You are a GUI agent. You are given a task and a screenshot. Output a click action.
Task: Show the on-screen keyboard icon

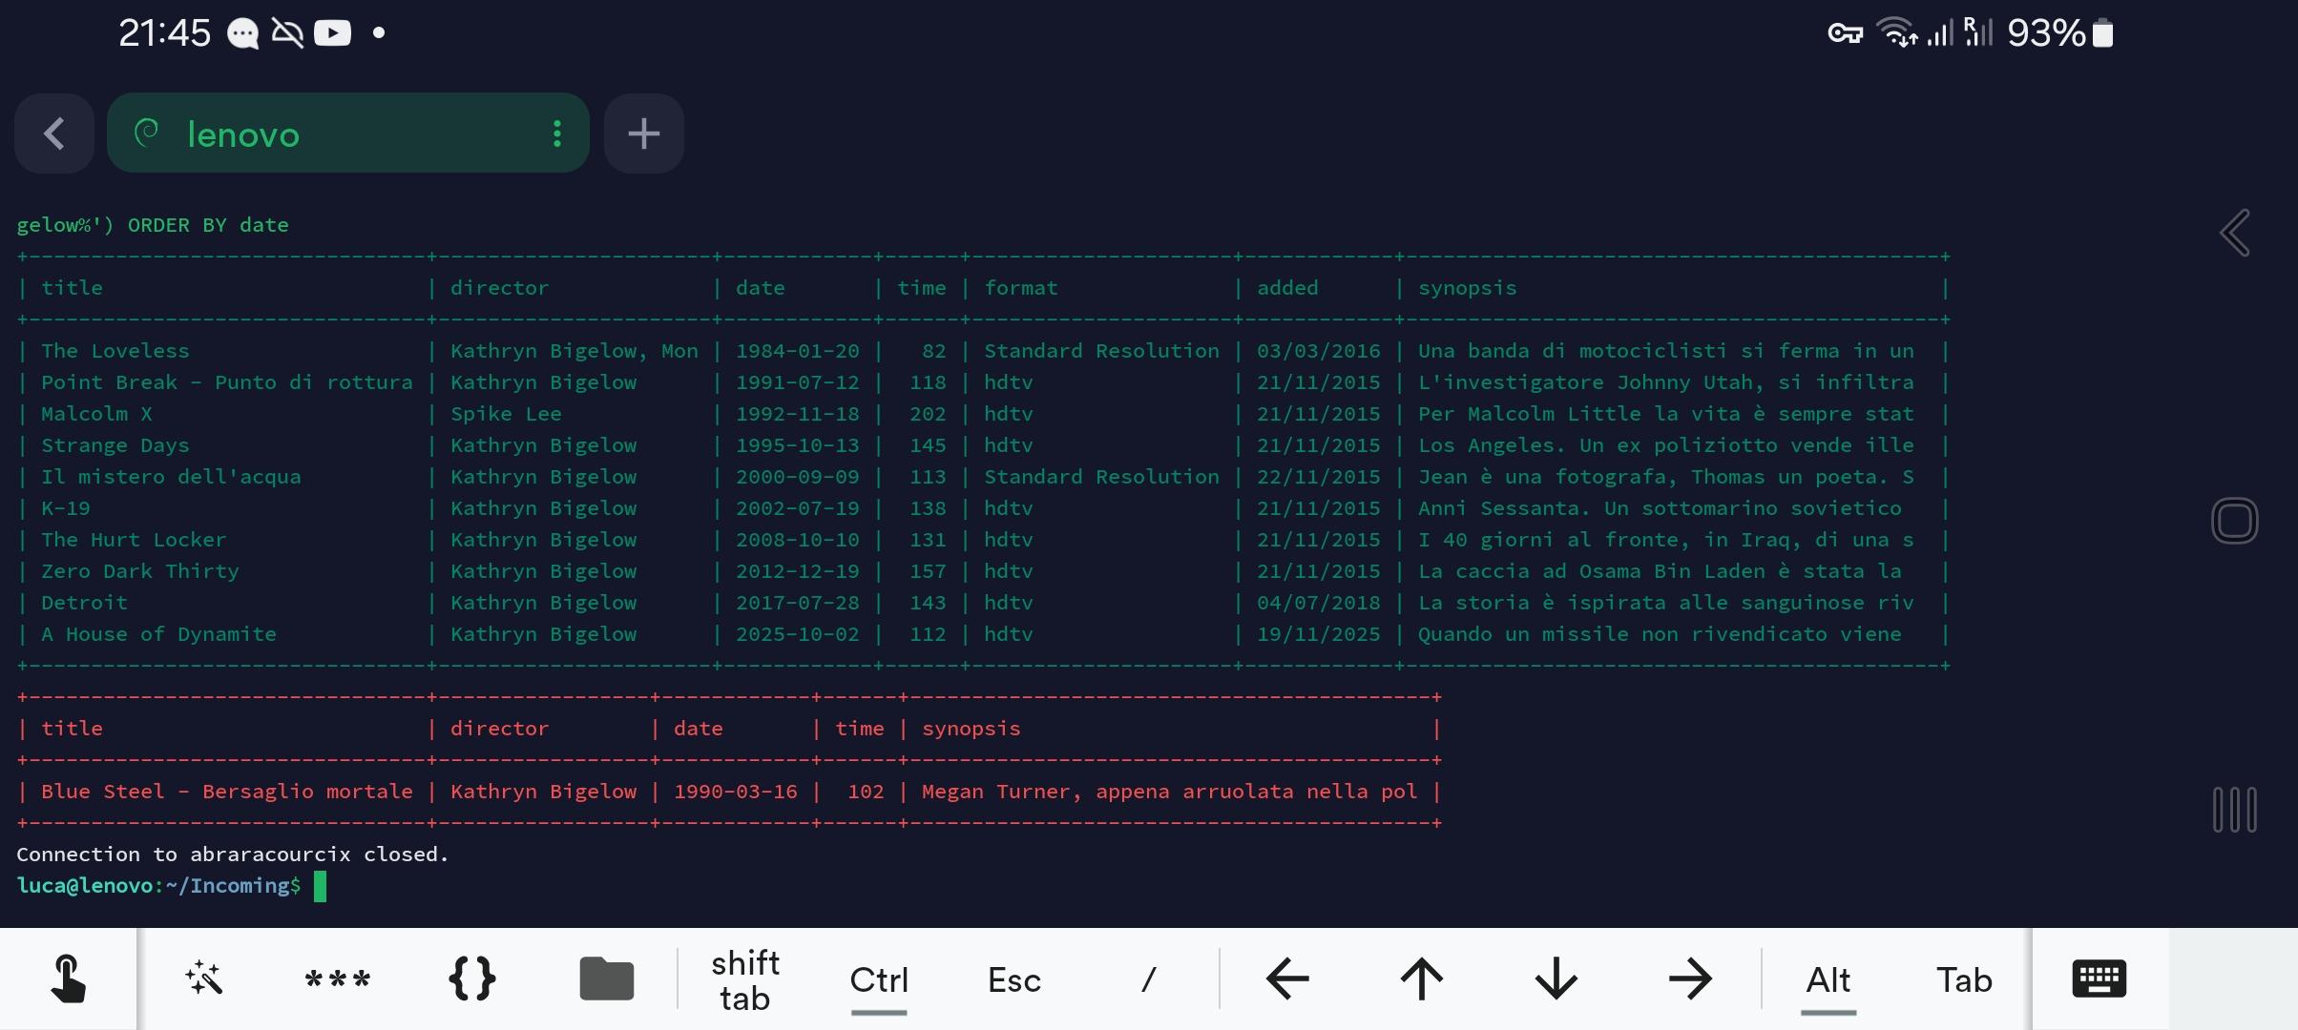(2099, 979)
